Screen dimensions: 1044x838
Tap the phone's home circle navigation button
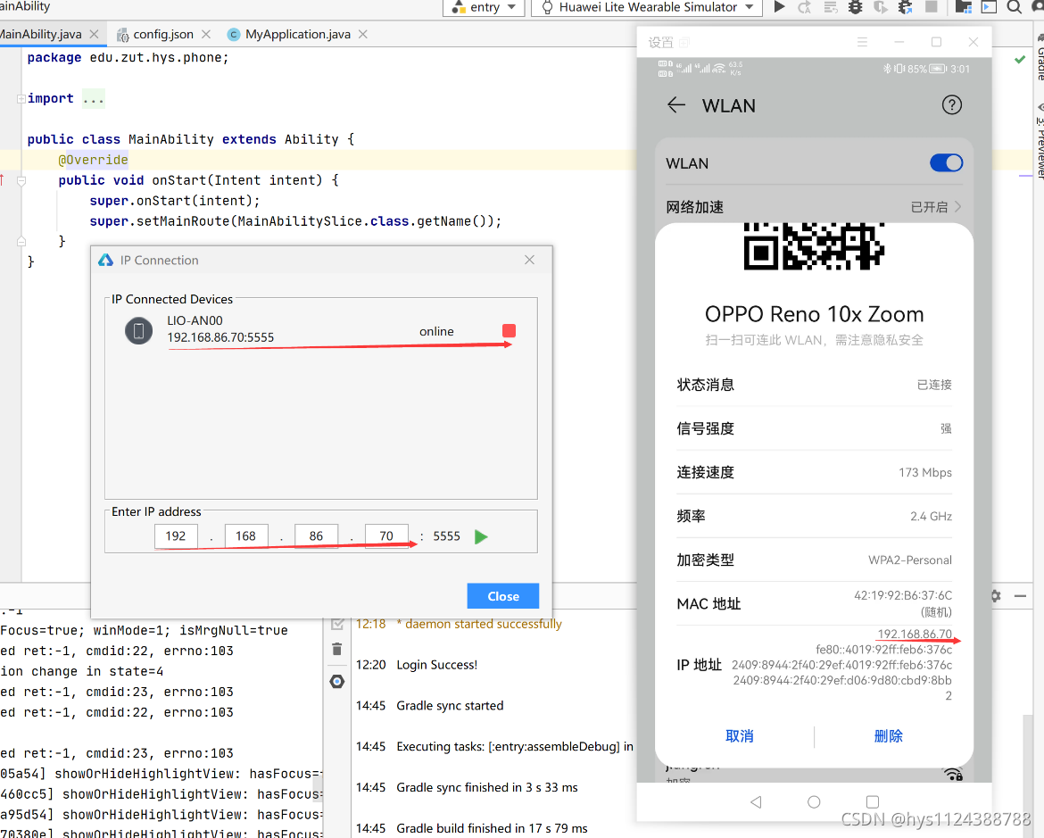tap(814, 802)
